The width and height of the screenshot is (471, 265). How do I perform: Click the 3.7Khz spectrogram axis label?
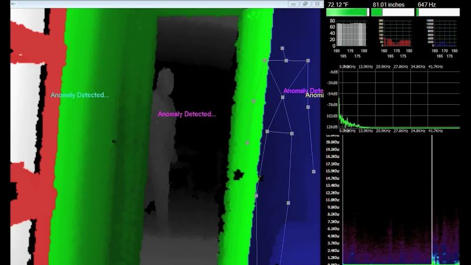click(333, 243)
